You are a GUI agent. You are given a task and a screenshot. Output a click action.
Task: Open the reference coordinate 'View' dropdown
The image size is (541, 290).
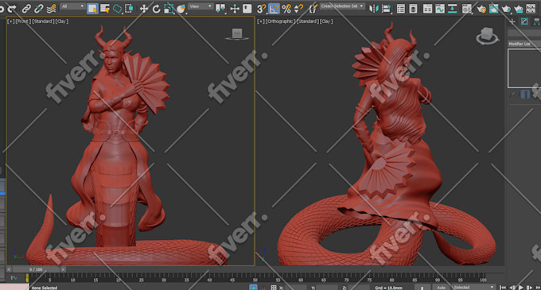point(200,6)
